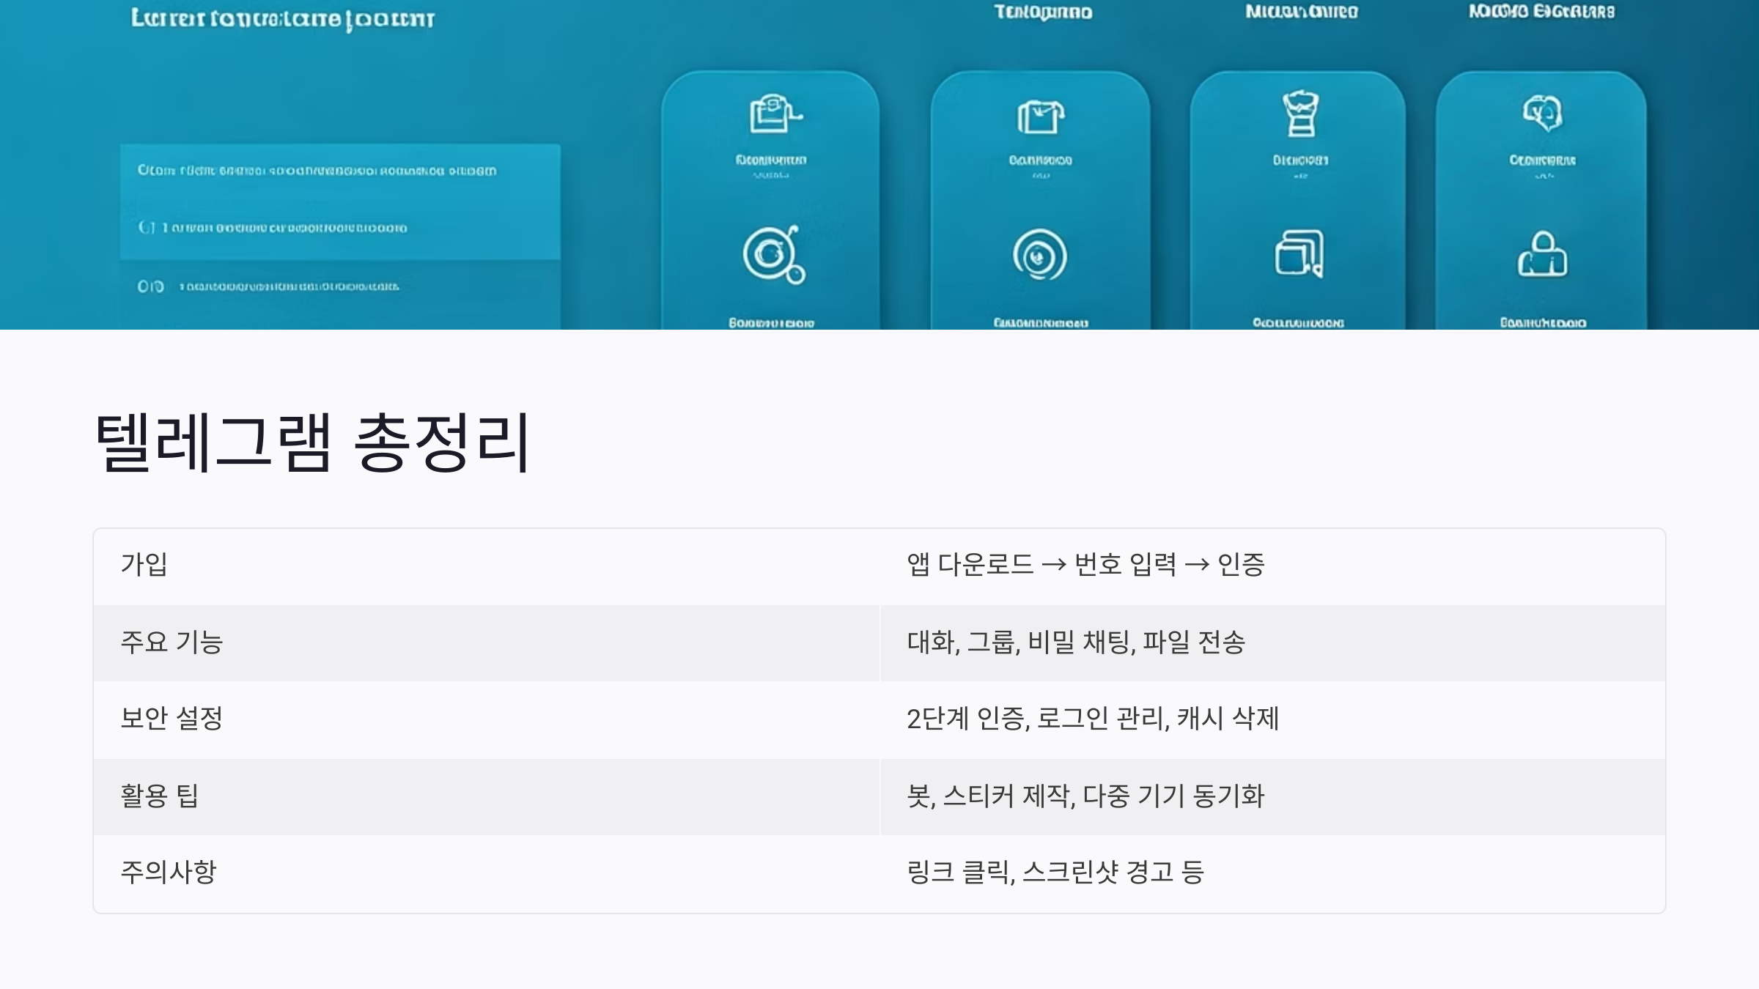Image resolution: width=1759 pixels, height=989 pixels.
Task: Click the 2단계 인증, 로그인 관리 cell
Action: point(1092,718)
